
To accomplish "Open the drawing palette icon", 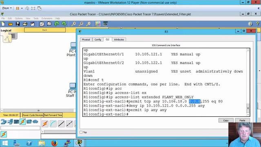I will coord(98,24).
